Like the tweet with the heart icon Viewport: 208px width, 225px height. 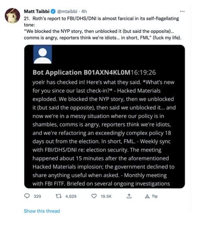(x=94, y=196)
